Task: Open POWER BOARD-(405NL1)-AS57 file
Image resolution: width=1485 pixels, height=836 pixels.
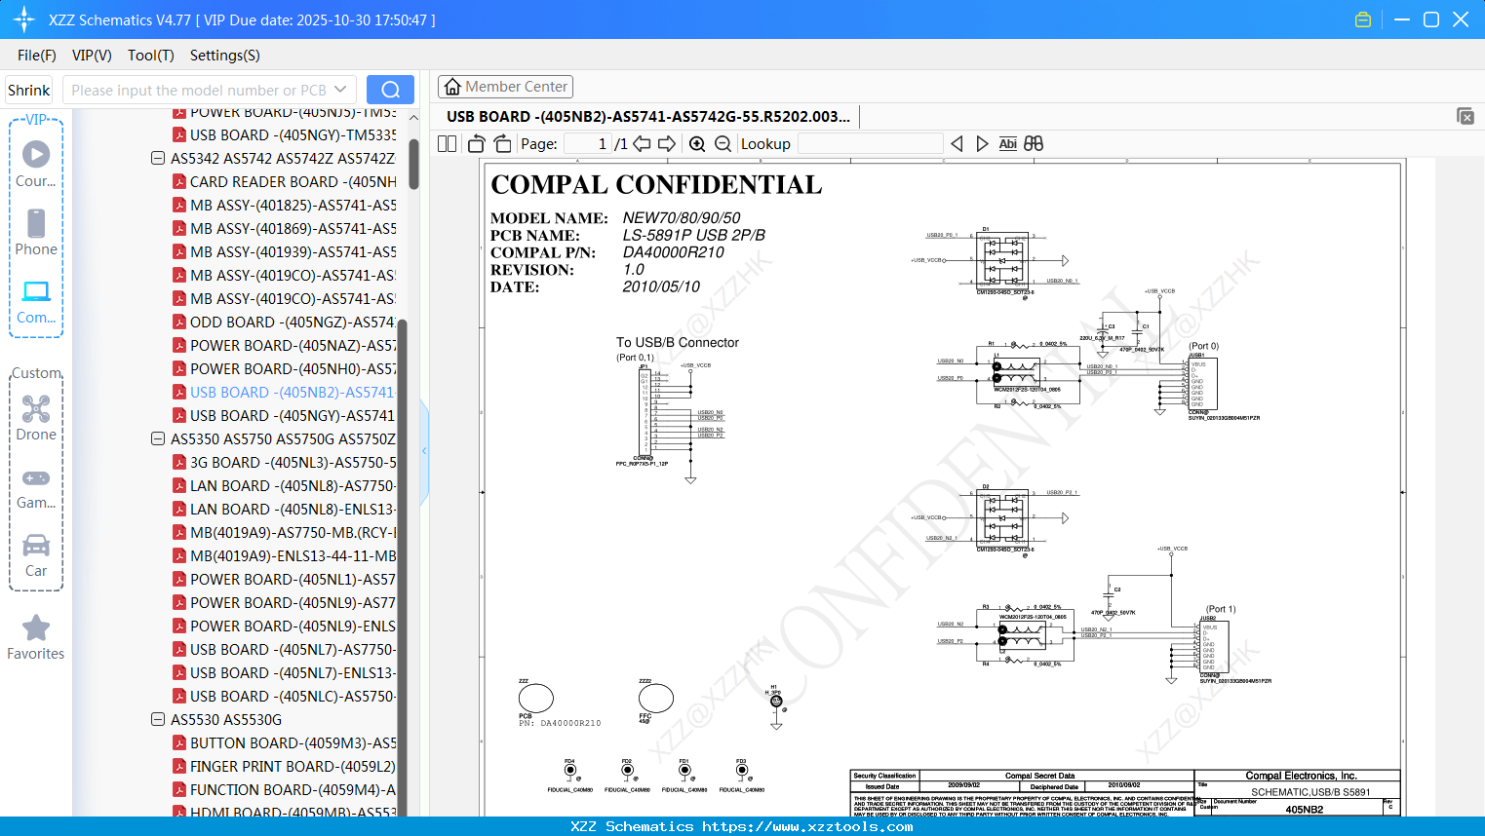Action: pyautogui.click(x=285, y=579)
